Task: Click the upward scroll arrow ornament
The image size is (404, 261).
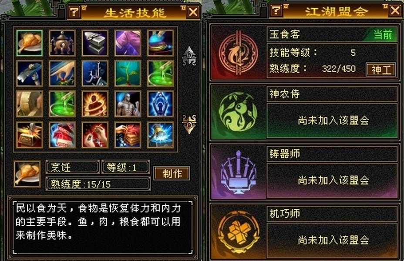Action: tap(189, 56)
